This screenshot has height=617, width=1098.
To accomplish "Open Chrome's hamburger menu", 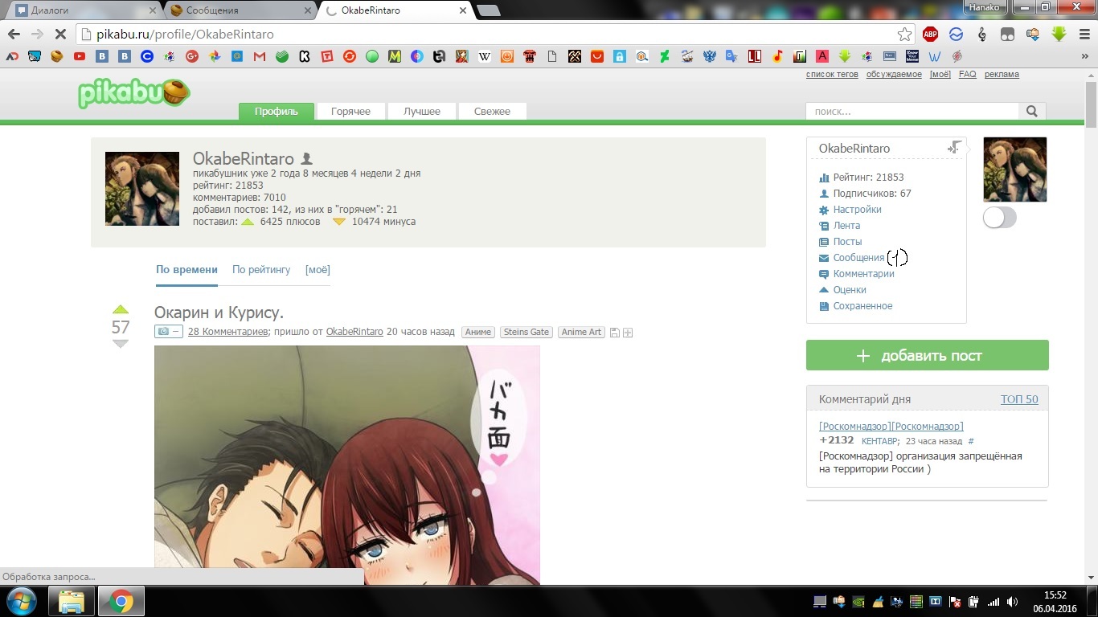I will (1083, 35).
